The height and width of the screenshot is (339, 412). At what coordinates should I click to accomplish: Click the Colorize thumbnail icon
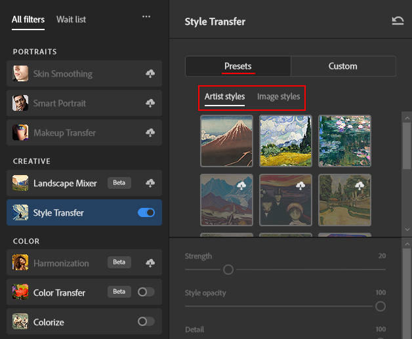20,321
